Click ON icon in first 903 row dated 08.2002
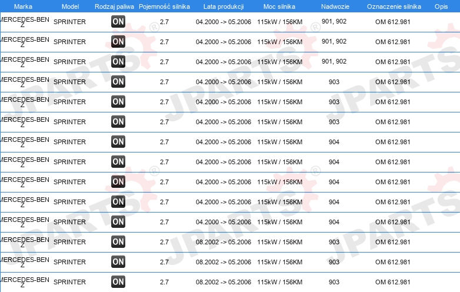This screenshot has width=460, height=292. (x=118, y=242)
